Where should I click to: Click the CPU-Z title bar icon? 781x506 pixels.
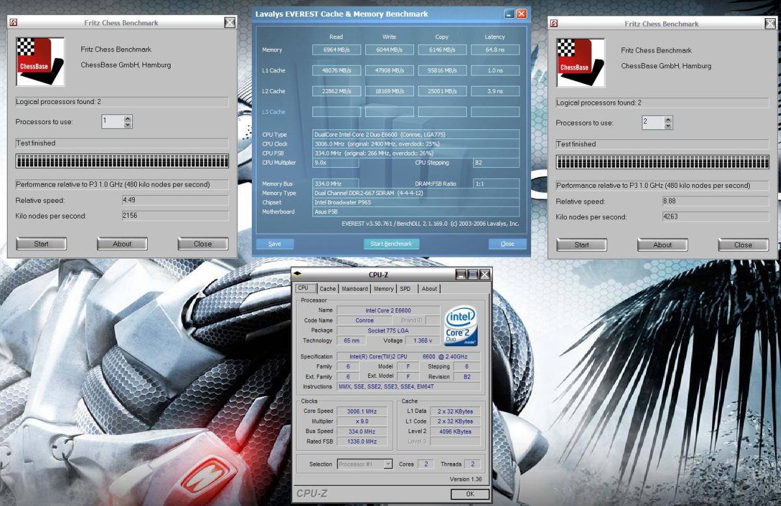[299, 274]
